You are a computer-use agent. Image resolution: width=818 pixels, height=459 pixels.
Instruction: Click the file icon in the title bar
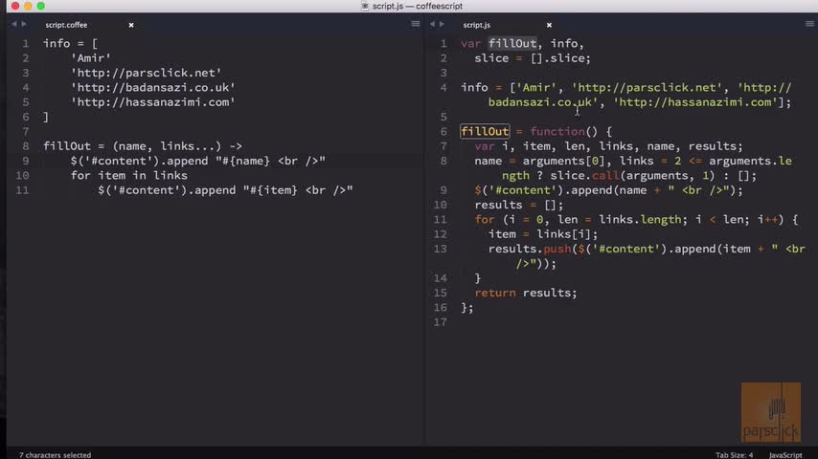[x=365, y=7]
